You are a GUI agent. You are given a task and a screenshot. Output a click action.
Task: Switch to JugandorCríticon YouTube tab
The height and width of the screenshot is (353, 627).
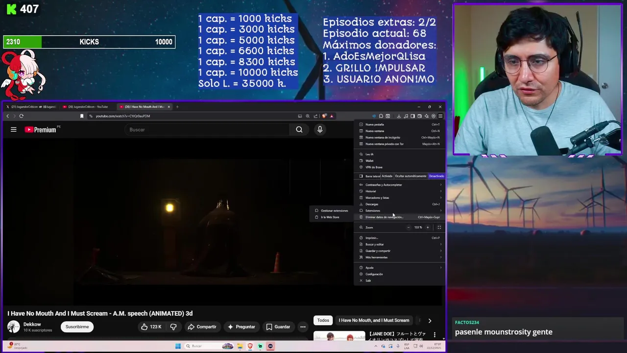(88, 107)
